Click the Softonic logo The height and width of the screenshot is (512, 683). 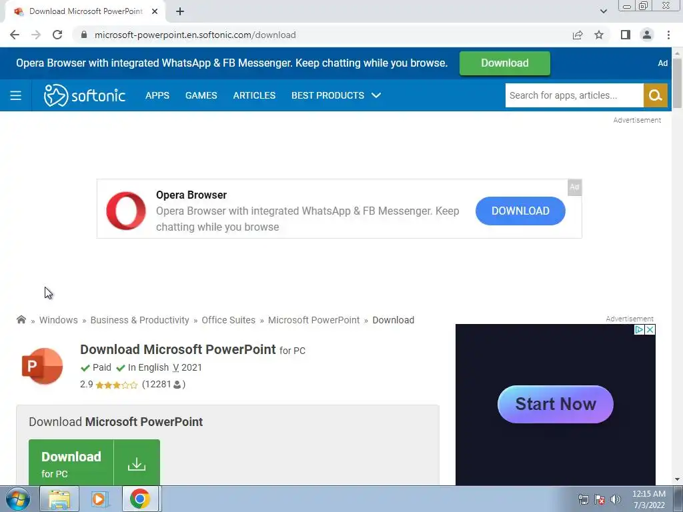click(85, 95)
